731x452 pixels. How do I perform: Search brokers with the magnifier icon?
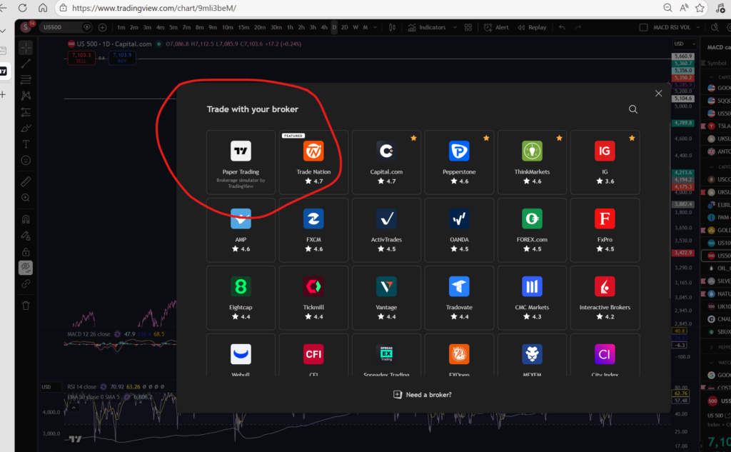tap(632, 109)
